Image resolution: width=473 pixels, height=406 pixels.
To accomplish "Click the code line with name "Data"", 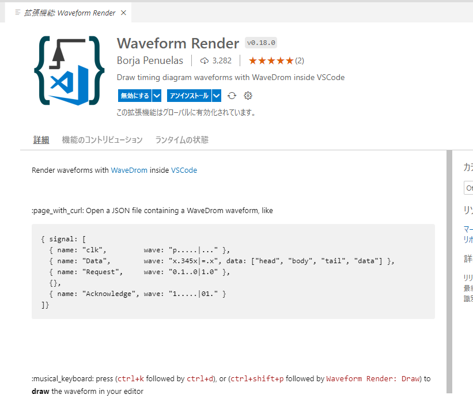I will (222, 261).
